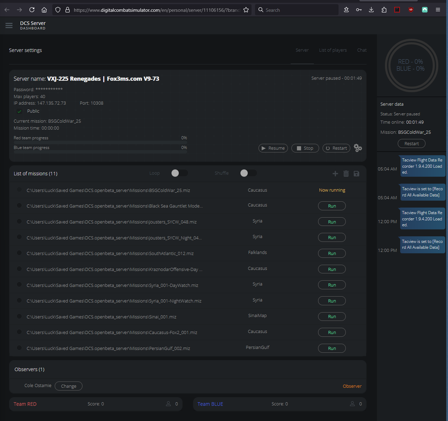Save mission list with floppy disk icon
The height and width of the screenshot is (421, 448).
point(356,174)
